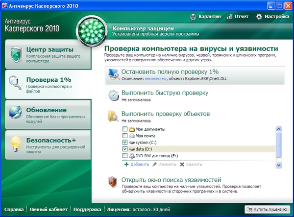Open Личный кабинет in footer
This screenshot has width=294, height=217.
(49, 210)
